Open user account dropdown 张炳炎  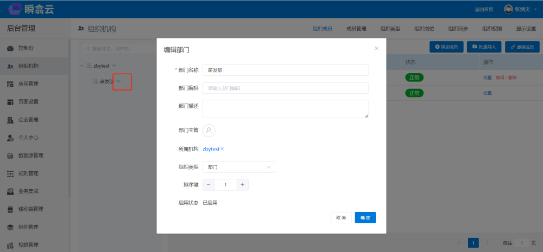(x=516, y=9)
